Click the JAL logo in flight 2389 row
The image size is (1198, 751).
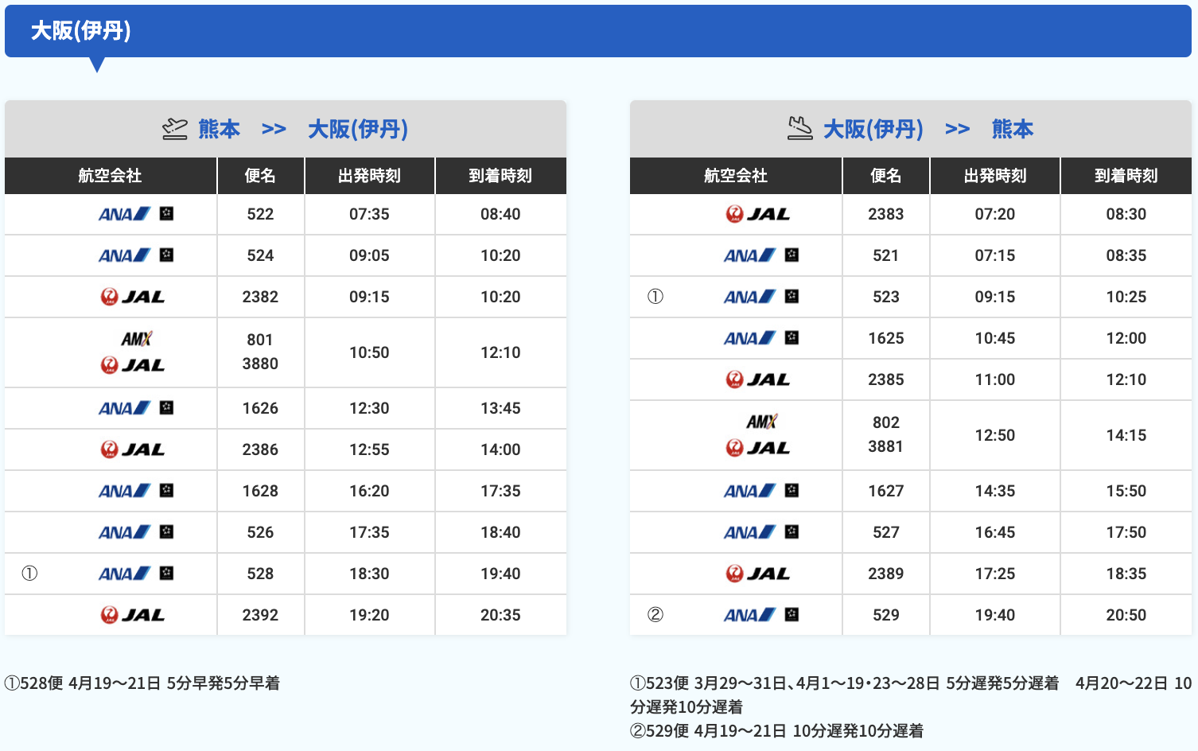pos(758,574)
